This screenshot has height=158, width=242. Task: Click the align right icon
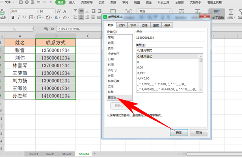tap(87, 18)
